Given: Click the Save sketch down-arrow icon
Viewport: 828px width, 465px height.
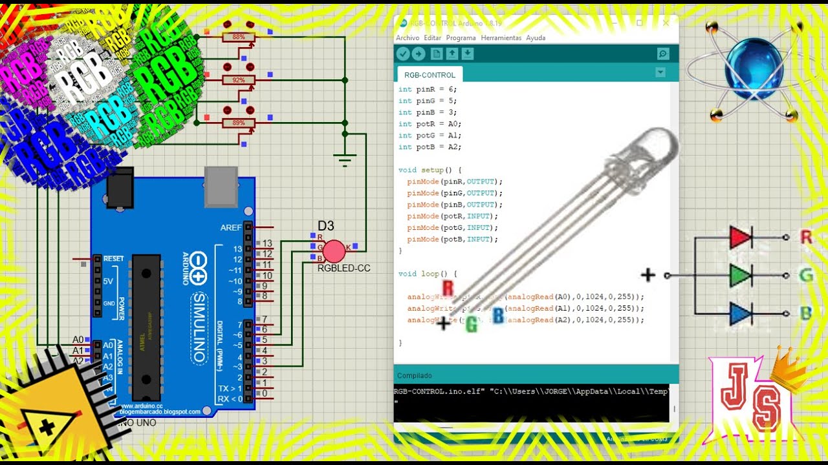Looking at the screenshot, I should (x=467, y=54).
